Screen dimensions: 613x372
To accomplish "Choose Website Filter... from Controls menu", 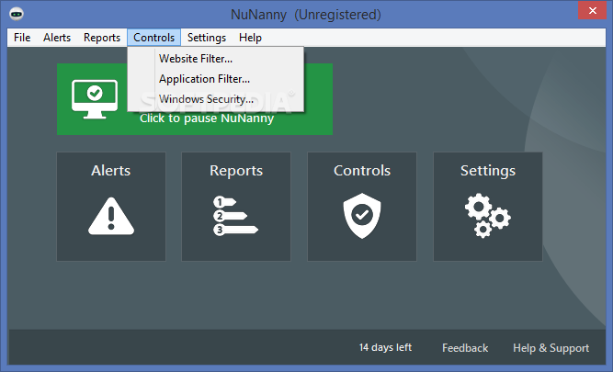I will pyautogui.click(x=216, y=59).
